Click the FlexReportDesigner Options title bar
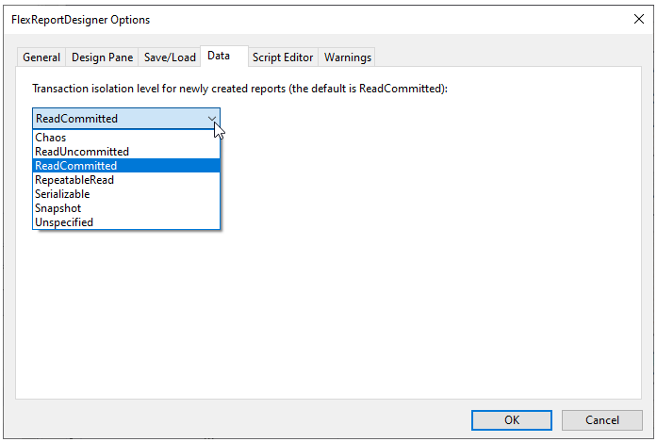The width and height of the screenshot is (657, 442). tap(283, 19)
